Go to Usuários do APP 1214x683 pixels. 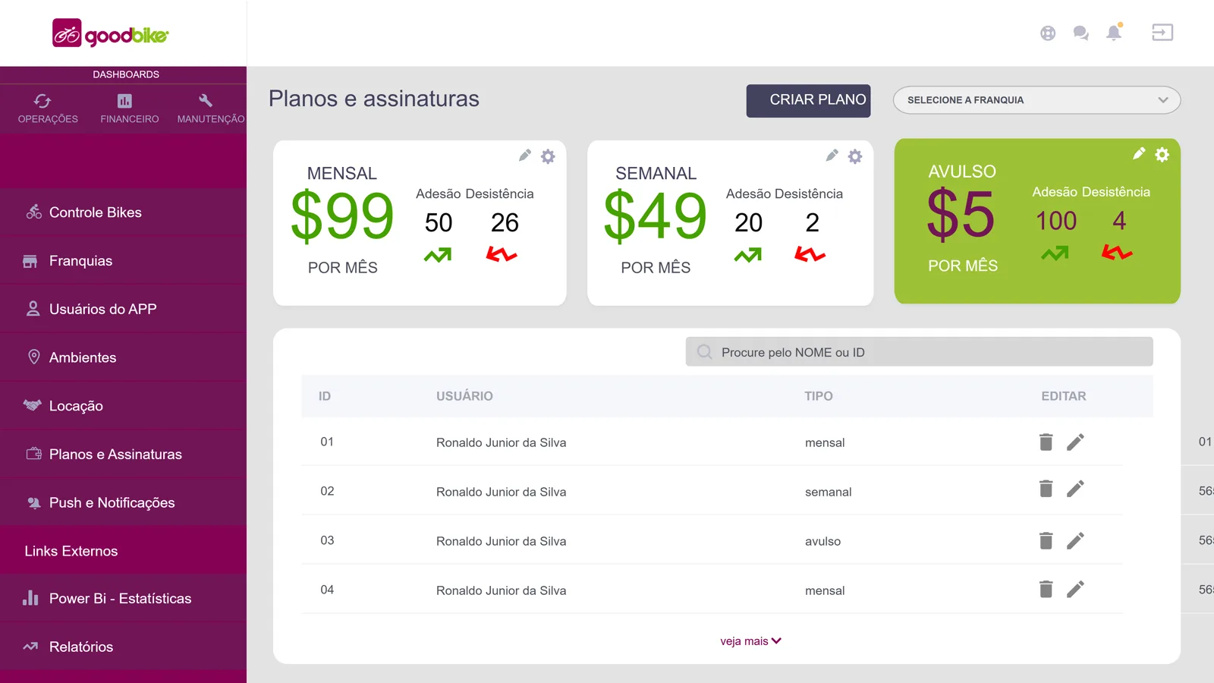(x=123, y=309)
